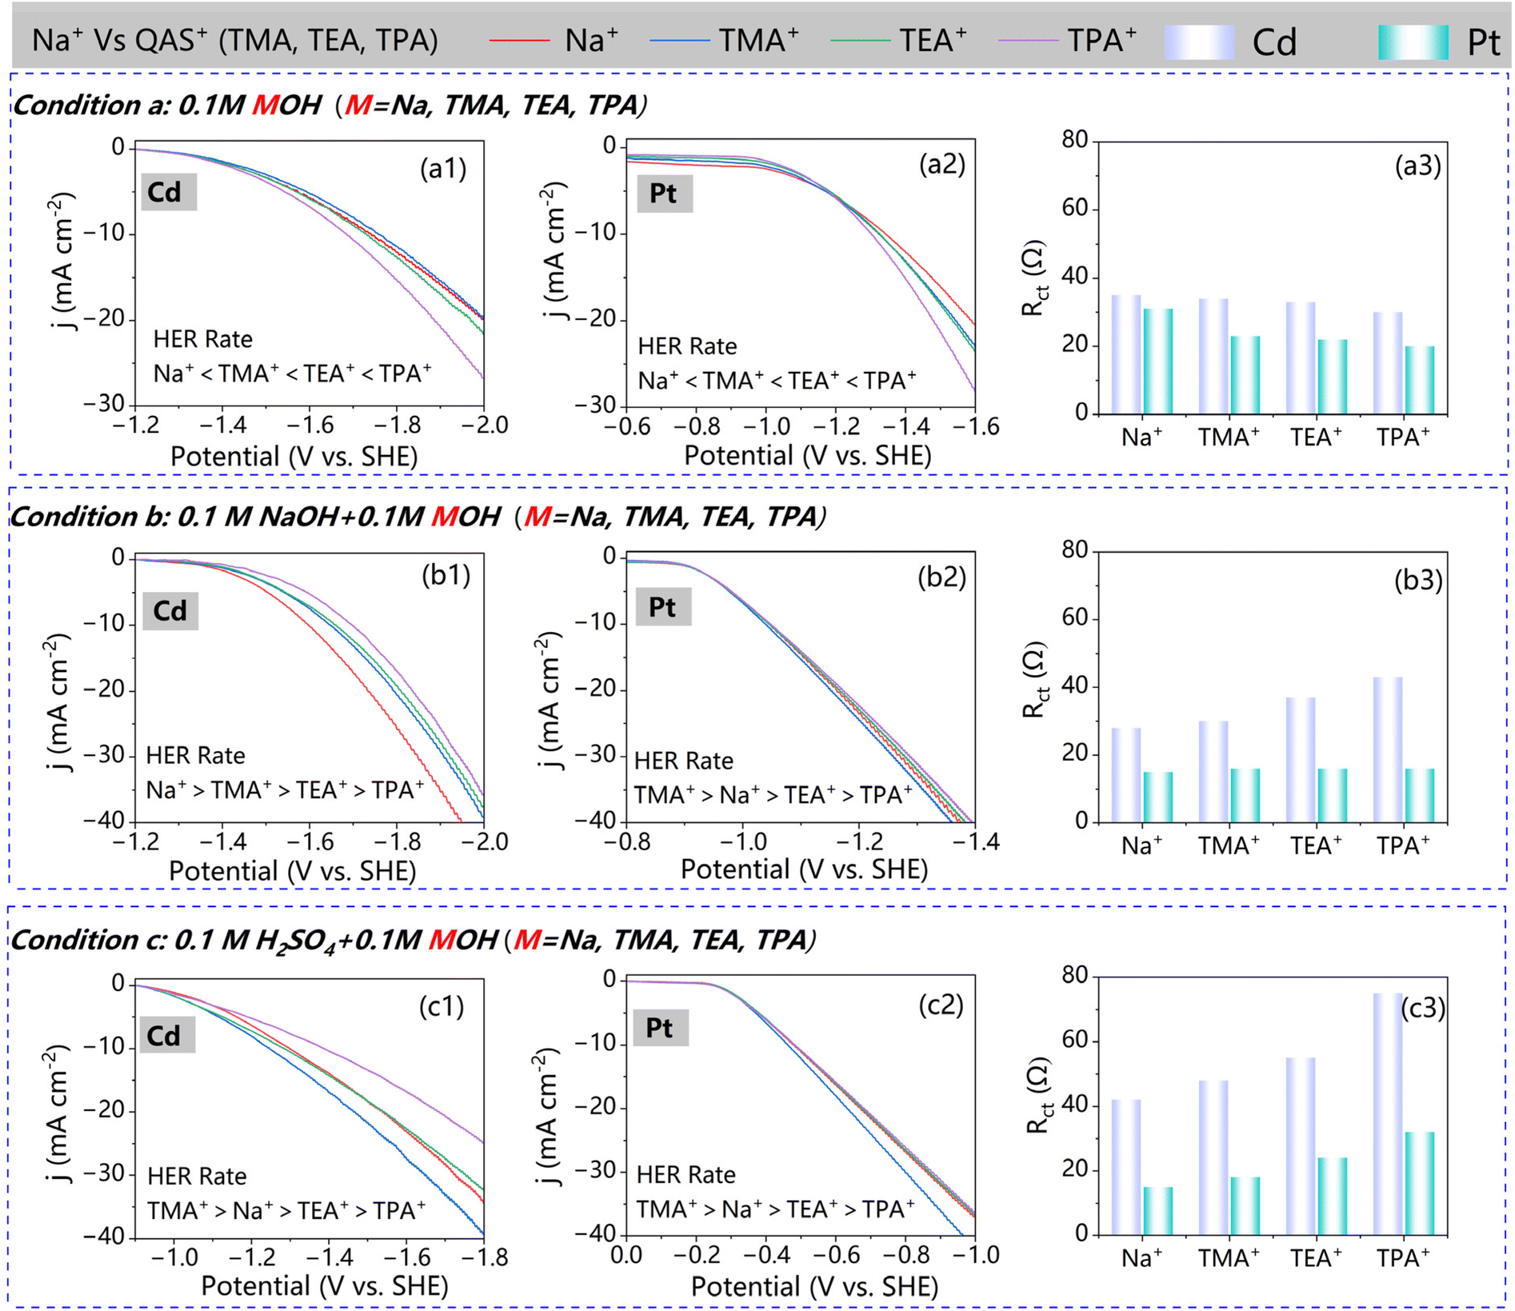Click the red Na+ line sample in legend
1515x1311 pixels.
(519, 40)
